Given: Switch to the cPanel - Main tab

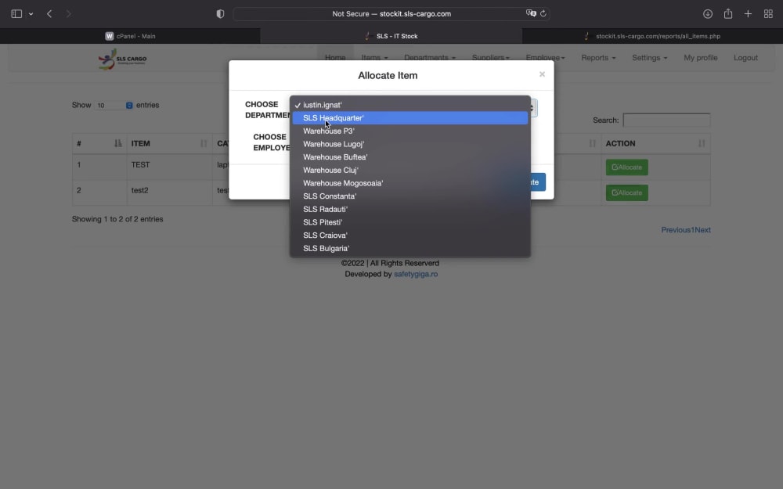Looking at the screenshot, I should pyautogui.click(x=130, y=36).
